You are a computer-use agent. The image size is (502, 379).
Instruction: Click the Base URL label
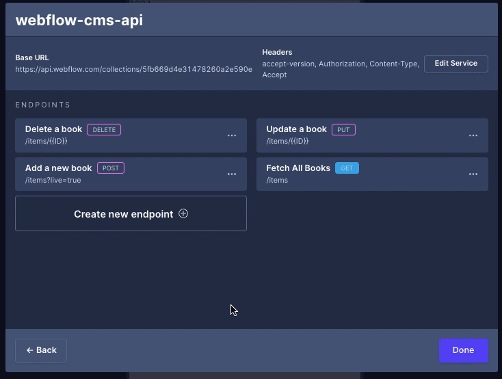pyautogui.click(x=32, y=57)
